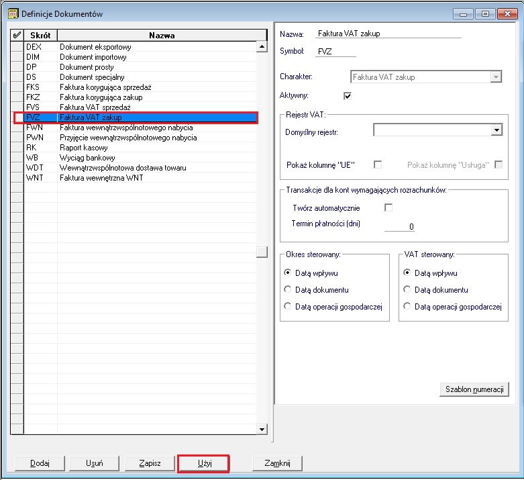Select row DEX Dokument eksportowy
Viewport: 524px width, 480px height.
[x=140, y=47]
